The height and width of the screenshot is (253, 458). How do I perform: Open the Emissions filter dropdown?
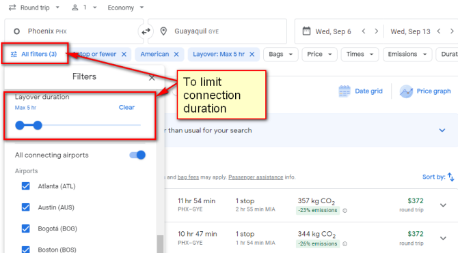click(x=407, y=55)
